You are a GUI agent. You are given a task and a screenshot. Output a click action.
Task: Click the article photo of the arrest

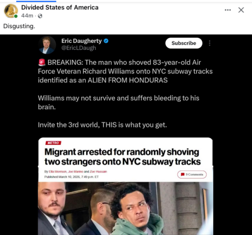coord(125,208)
